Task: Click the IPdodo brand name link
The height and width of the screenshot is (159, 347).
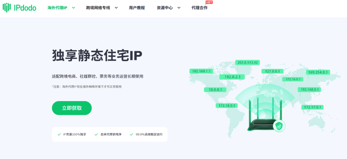Action: coord(25,7)
